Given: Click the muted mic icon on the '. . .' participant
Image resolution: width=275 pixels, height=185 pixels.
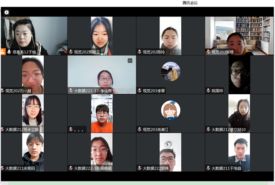Looking at the screenshot, I should [70, 129].
